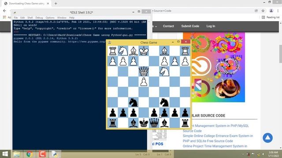Select the black bishop right of the black queen
This screenshot has width=282, height=158.
click(164, 123)
